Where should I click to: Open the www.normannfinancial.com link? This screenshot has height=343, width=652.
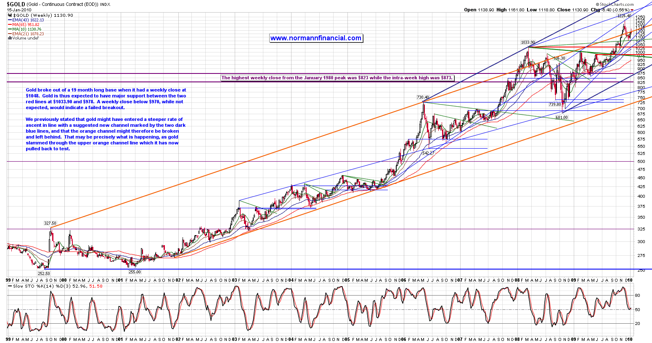click(315, 38)
